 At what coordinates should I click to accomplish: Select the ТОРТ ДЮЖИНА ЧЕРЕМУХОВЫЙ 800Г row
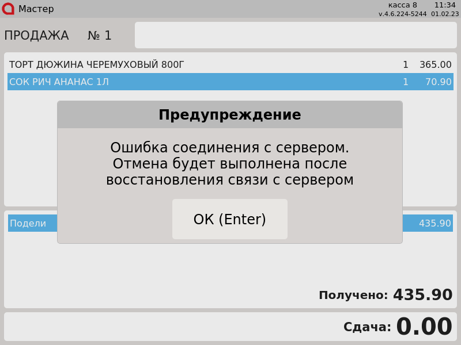pos(97,65)
